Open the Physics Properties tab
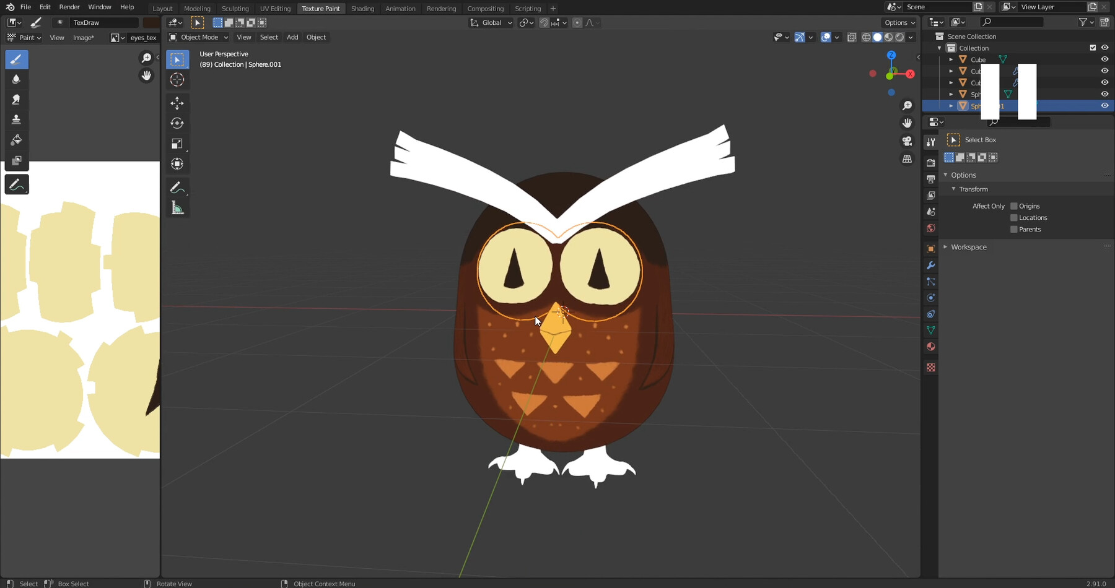The height and width of the screenshot is (588, 1115). click(x=931, y=297)
